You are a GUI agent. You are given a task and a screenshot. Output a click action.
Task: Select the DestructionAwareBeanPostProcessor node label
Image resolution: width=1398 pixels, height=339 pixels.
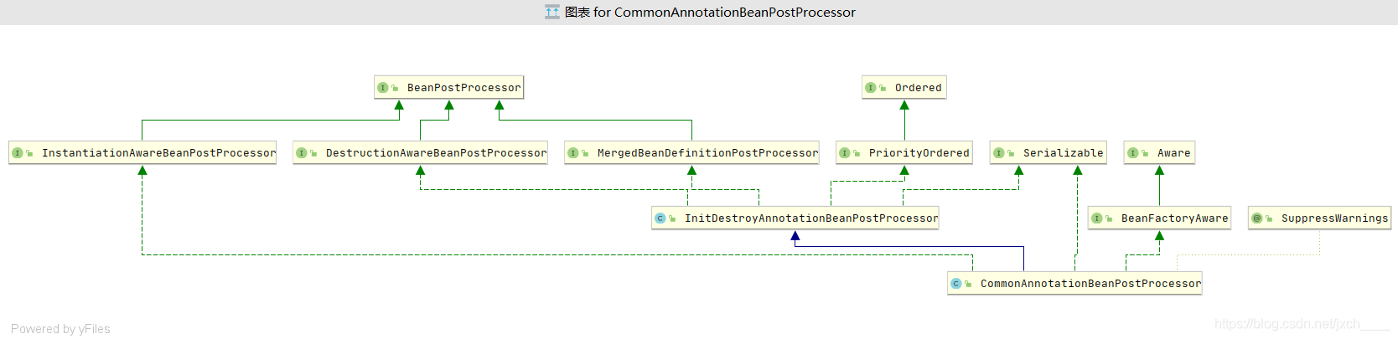pyautogui.click(x=436, y=153)
